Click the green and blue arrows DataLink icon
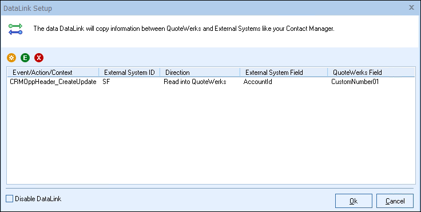Image resolution: width=421 pixels, height=212 pixels. click(x=15, y=29)
